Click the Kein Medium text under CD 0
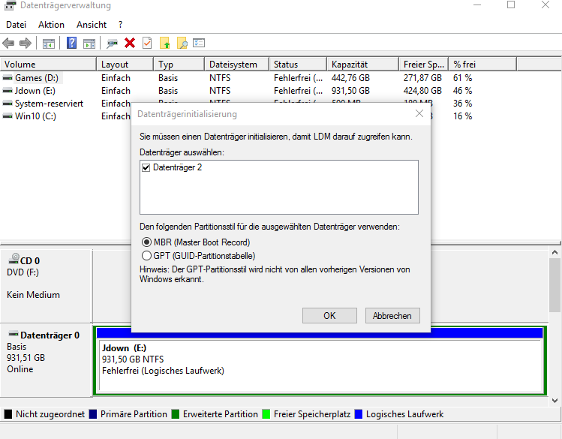The height and width of the screenshot is (439, 562). coord(33,295)
